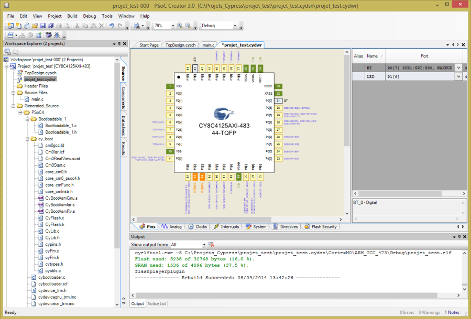The height and width of the screenshot is (319, 471).
Task: Open '1 Notes' in the status bar
Action: (452, 312)
